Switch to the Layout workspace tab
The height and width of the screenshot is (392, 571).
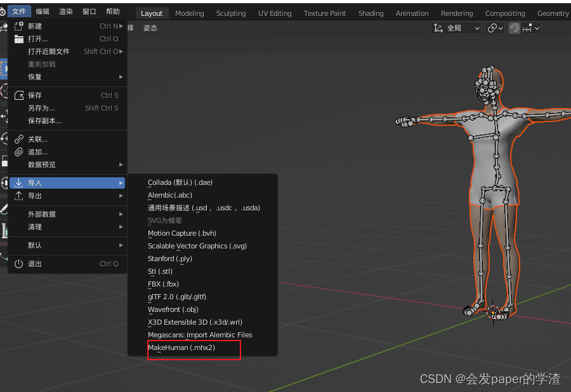click(152, 13)
